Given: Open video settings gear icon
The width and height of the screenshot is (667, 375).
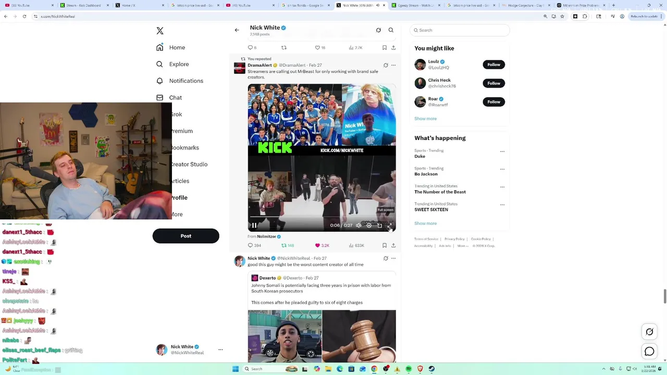Looking at the screenshot, I should [x=369, y=226].
